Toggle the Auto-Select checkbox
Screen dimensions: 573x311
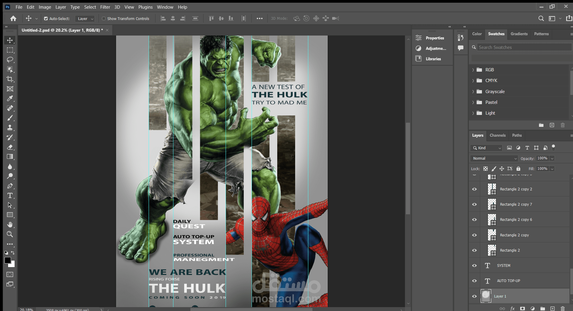click(x=46, y=19)
